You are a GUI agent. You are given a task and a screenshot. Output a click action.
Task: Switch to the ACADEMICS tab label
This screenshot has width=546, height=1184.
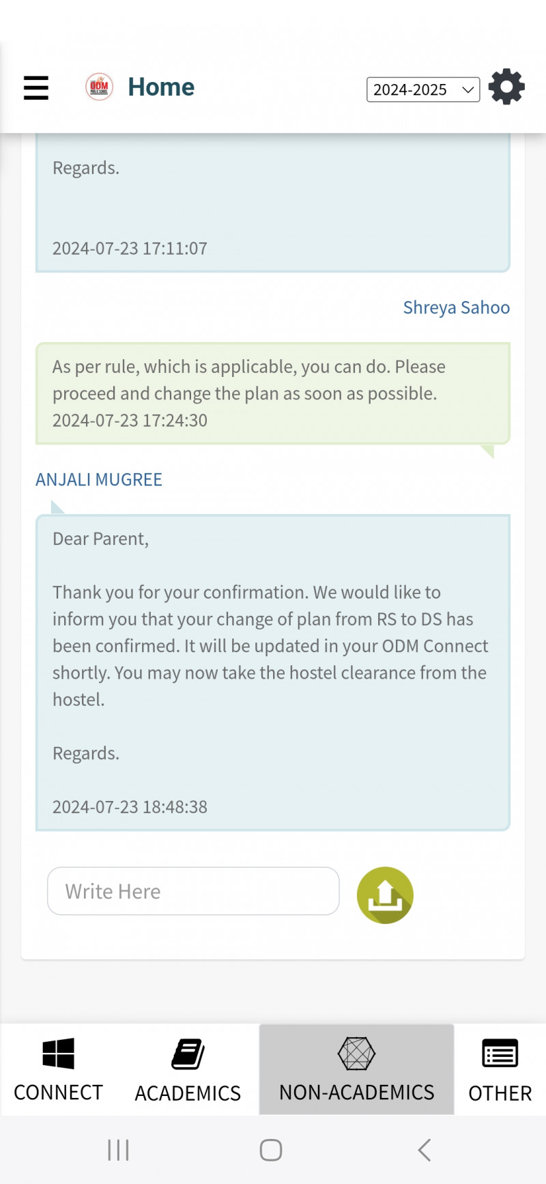(188, 1093)
